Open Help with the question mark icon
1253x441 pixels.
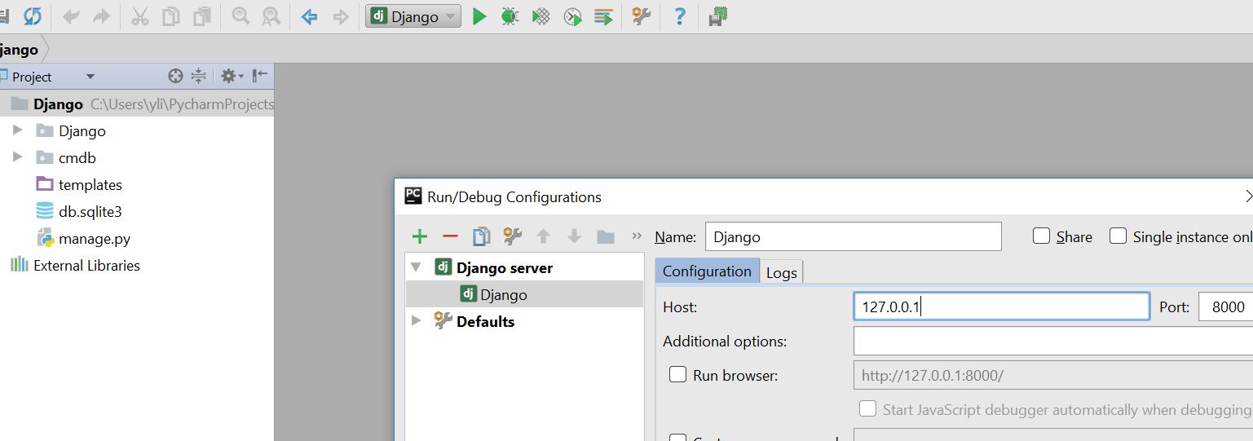[x=680, y=16]
